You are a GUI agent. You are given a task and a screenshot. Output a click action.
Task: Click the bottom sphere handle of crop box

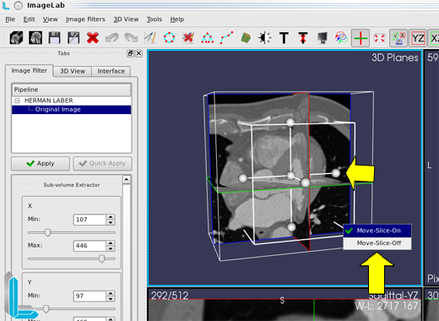(291, 226)
